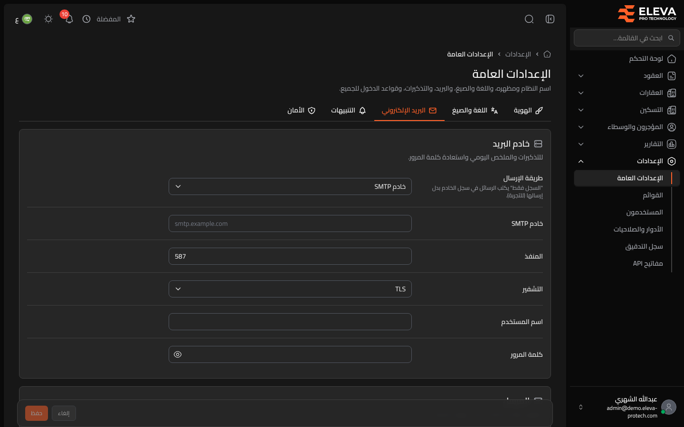Click the التسكين sidebar icon

672,110
